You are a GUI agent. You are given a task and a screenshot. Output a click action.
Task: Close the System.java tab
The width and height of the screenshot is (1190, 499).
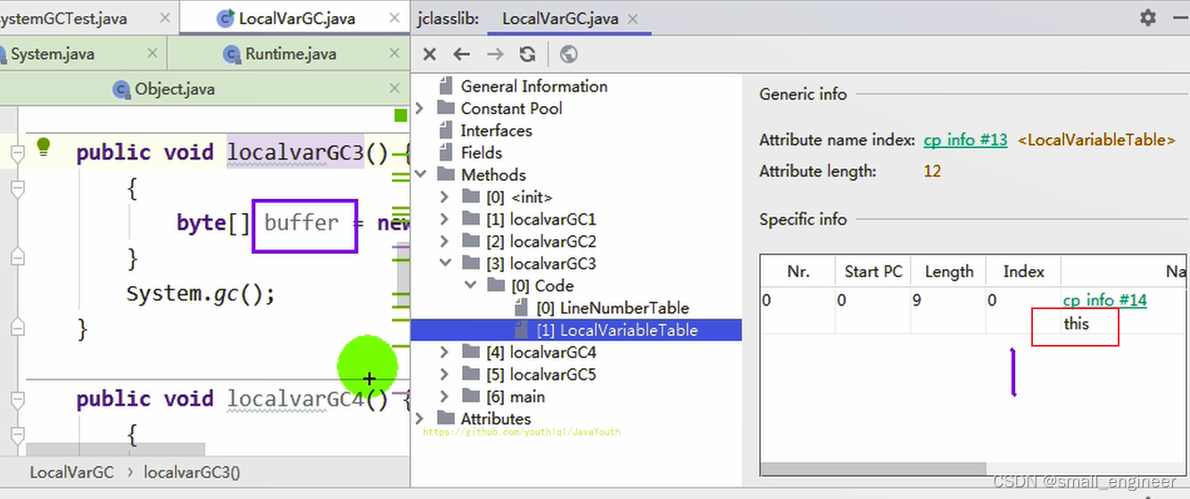(x=153, y=53)
